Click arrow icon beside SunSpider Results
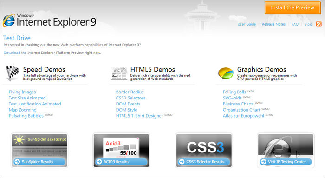 (x=17, y=162)
